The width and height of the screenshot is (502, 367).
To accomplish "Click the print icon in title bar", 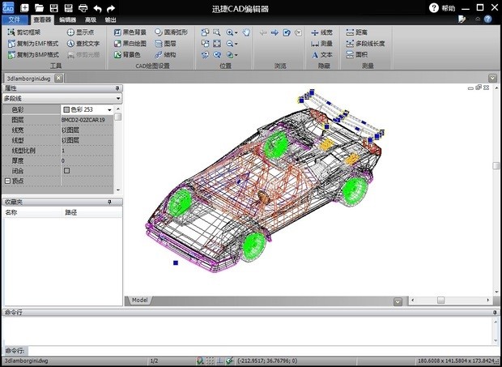I will [x=83, y=7].
